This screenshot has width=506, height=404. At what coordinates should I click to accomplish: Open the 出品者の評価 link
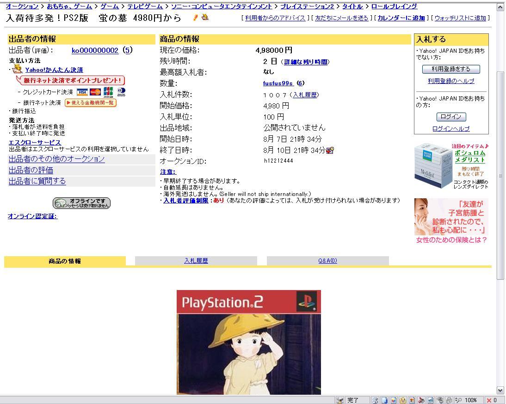31,170
